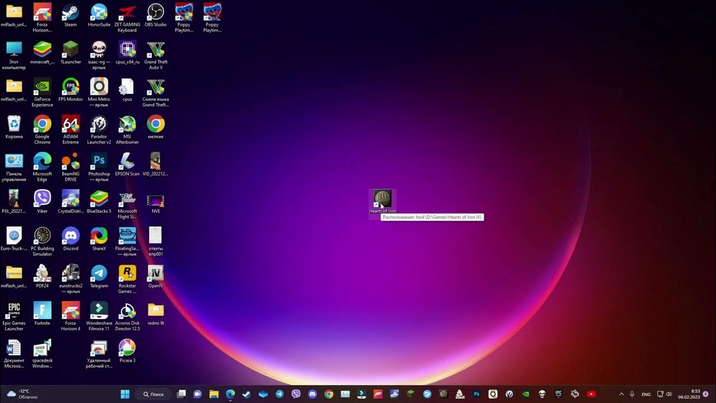Select the Mini Metro shortcut icon
Screen dimensions: 716x403
pos(99,92)
